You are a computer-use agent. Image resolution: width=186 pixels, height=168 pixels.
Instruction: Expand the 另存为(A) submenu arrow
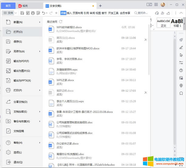39,51
